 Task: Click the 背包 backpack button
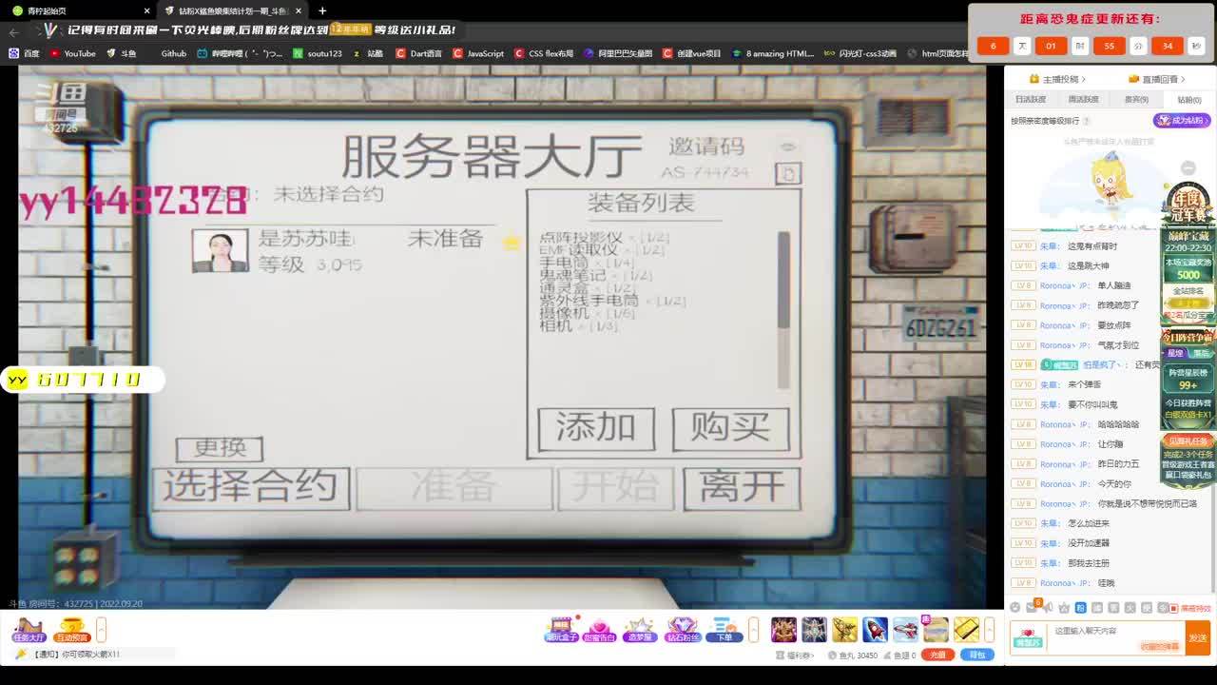[977, 656]
